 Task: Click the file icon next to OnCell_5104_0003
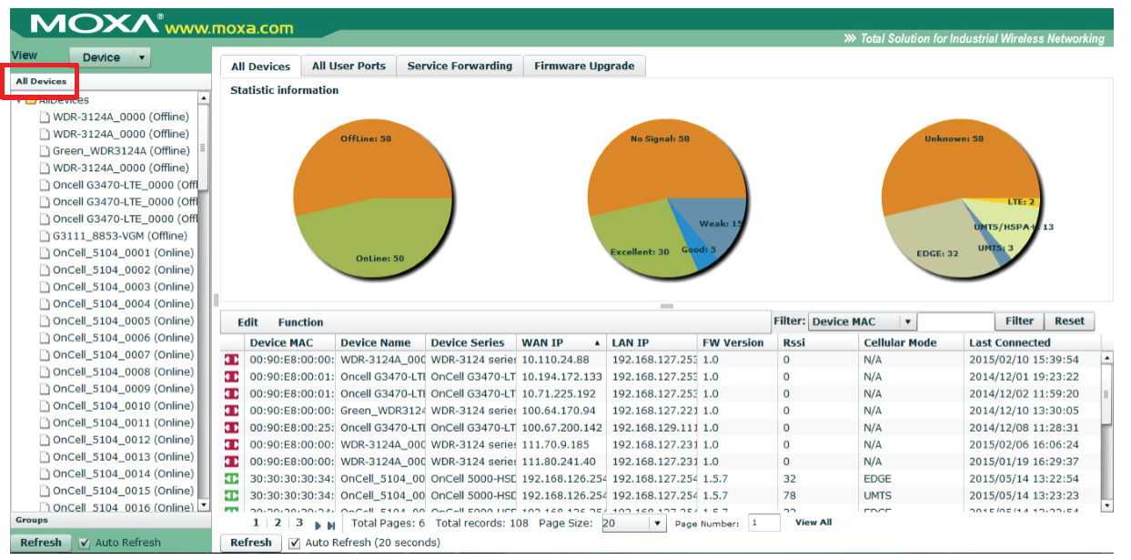45,287
